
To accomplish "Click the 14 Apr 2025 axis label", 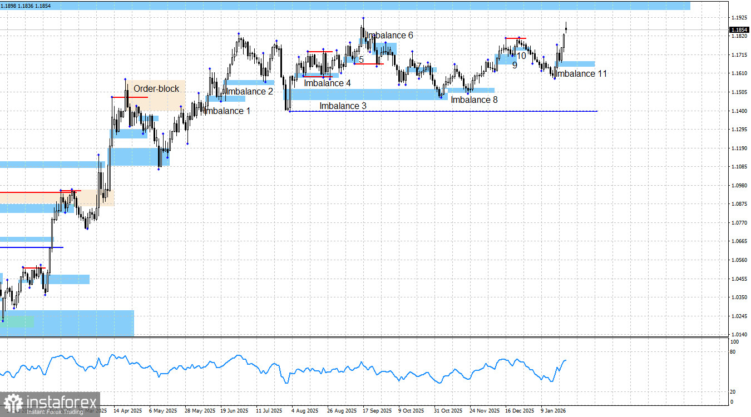I will [129, 411].
